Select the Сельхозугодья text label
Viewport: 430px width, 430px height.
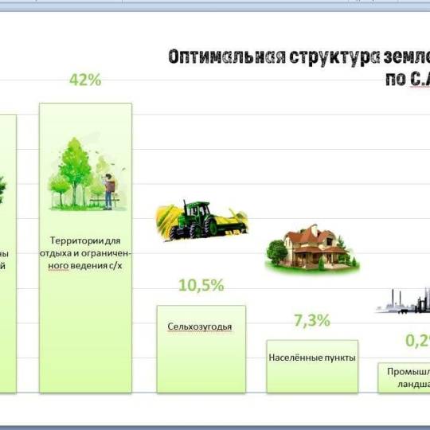click(200, 326)
